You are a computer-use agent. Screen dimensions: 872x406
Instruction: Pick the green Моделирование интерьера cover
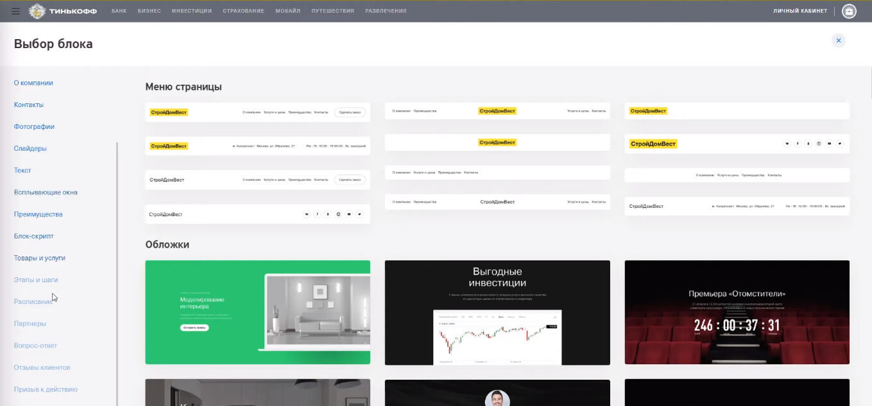257,312
